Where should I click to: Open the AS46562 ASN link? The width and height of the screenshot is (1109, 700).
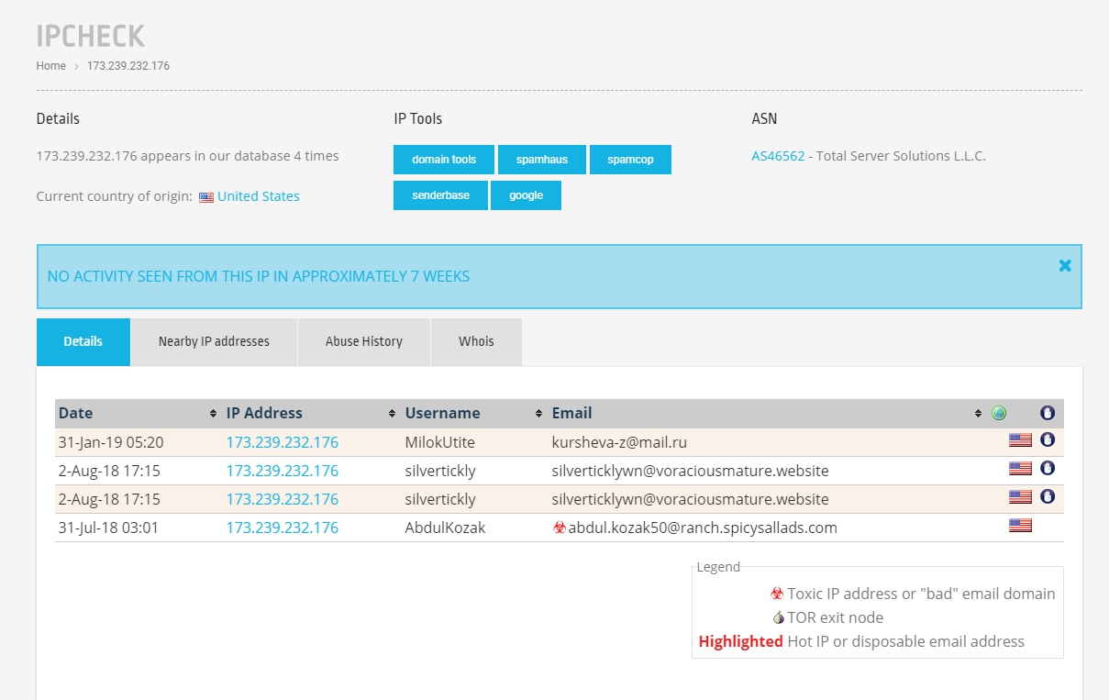tap(778, 156)
